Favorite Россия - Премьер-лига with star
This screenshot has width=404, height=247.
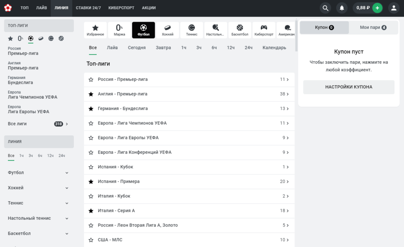(x=91, y=80)
